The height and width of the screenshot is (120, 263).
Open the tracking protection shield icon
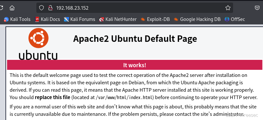(x=41, y=8)
